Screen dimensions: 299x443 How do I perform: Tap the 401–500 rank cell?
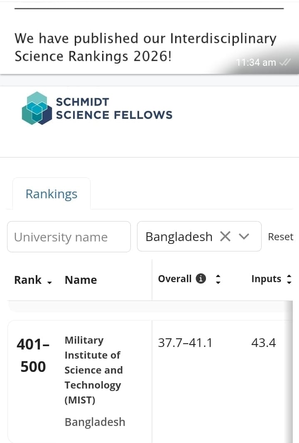[33, 355]
